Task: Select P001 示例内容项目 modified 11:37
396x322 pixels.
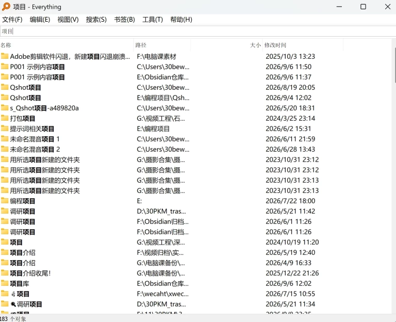Action: coord(37,77)
